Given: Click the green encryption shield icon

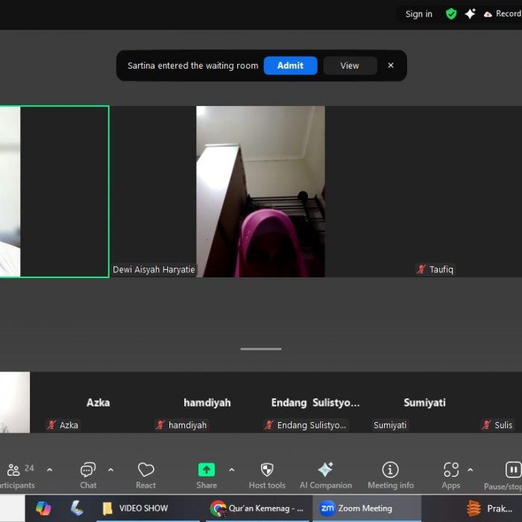Looking at the screenshot, I should point(451,13).
